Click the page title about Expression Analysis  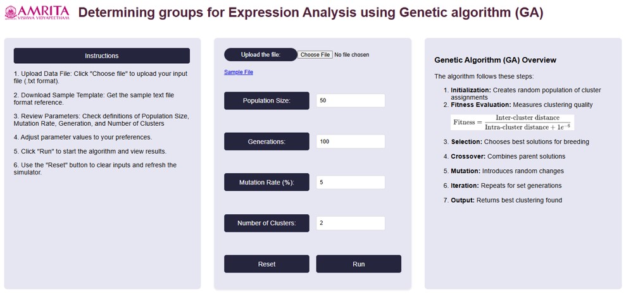pyautogui.click(x=310, y=13)
